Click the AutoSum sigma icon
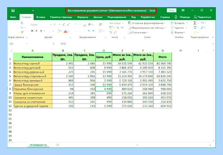223x155 pixels. click(195, 23)
